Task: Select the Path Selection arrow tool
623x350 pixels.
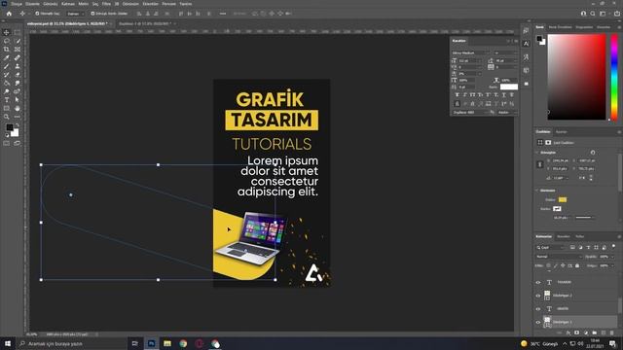Action: [18, 100]
